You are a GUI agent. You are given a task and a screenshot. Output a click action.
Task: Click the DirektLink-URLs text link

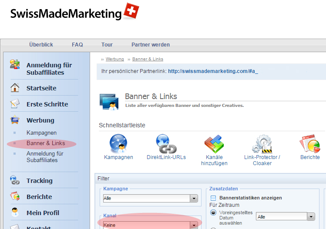tap(166, 157)
